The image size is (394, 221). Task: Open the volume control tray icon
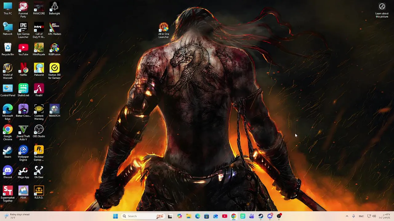point(374,216)
